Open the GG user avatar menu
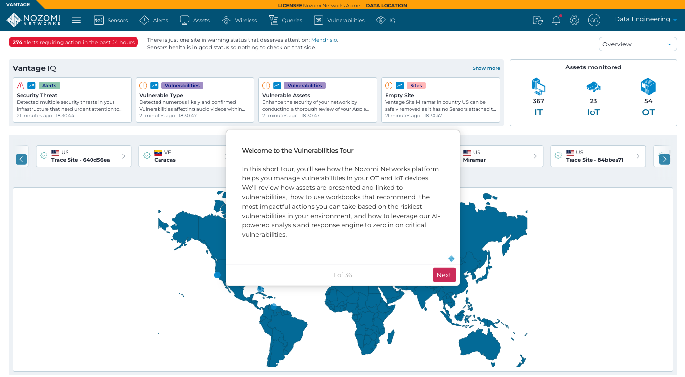685x377 pixels. [594, 20]
